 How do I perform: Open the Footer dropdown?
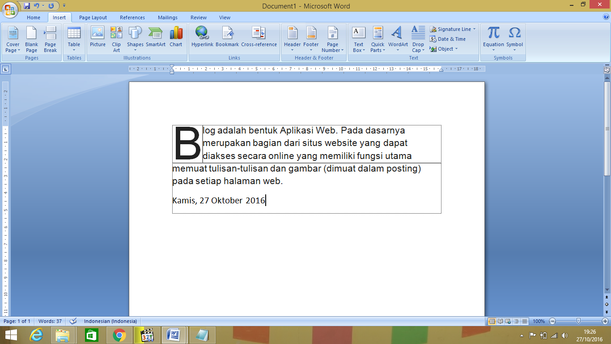pos(311,39)
